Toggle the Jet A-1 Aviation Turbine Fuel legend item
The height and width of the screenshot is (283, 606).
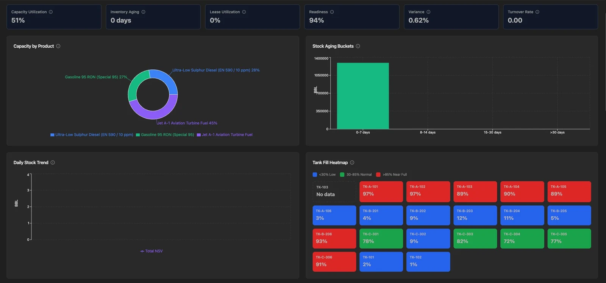[225, 135]
